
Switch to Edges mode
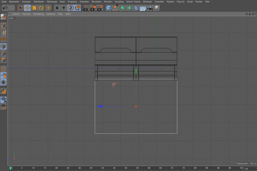(x=3, y=53)
